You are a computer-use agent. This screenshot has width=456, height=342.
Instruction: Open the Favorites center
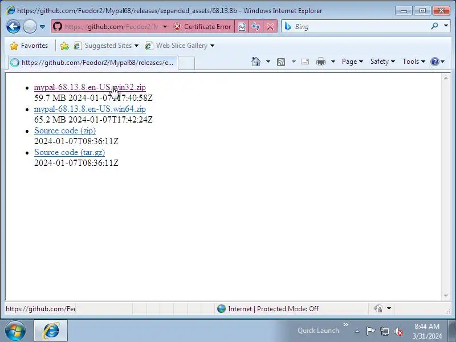click(x=28, y=46)
